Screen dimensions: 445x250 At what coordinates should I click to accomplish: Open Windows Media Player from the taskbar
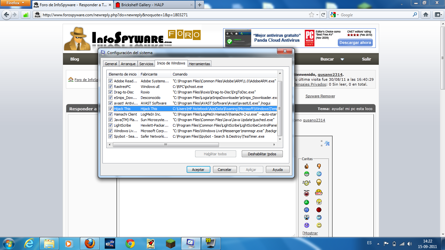pos(69,243)
